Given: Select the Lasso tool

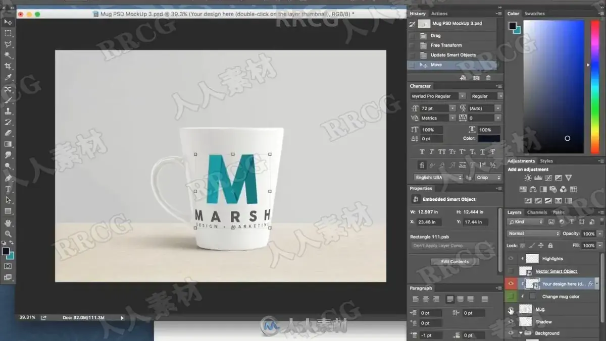Looking at the screenshot, I should click(8, 44).
